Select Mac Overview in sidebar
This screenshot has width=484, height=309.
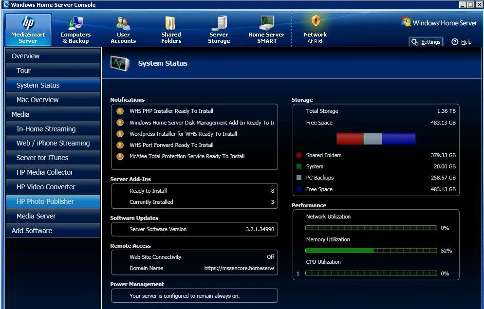[53, 100]
